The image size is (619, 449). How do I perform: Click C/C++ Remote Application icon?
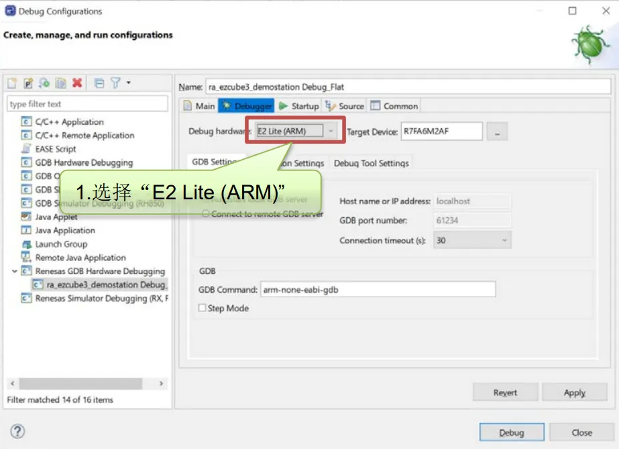point(26,136)
